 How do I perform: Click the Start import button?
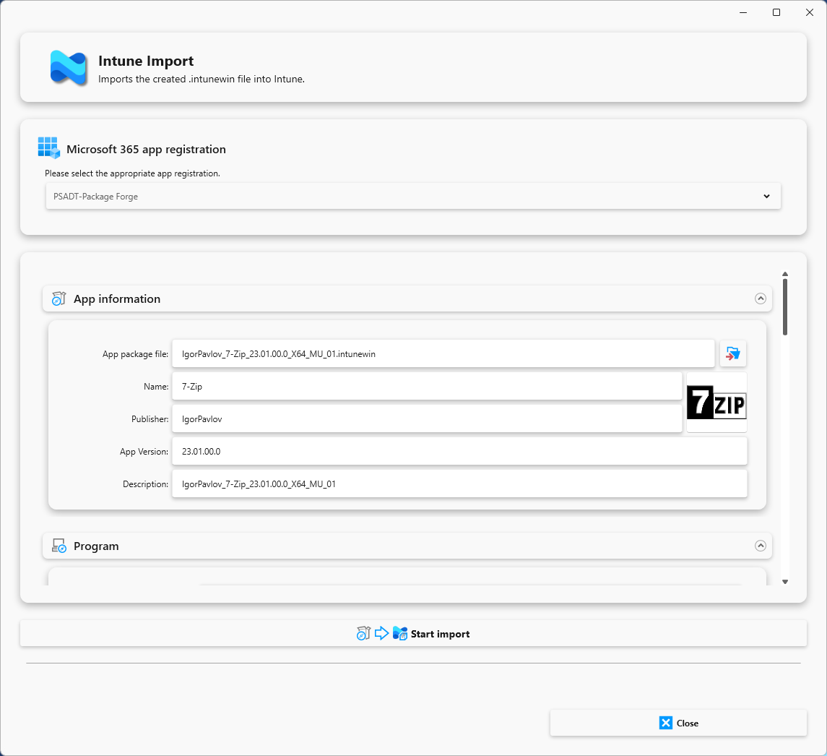click(x=413, y=634)
